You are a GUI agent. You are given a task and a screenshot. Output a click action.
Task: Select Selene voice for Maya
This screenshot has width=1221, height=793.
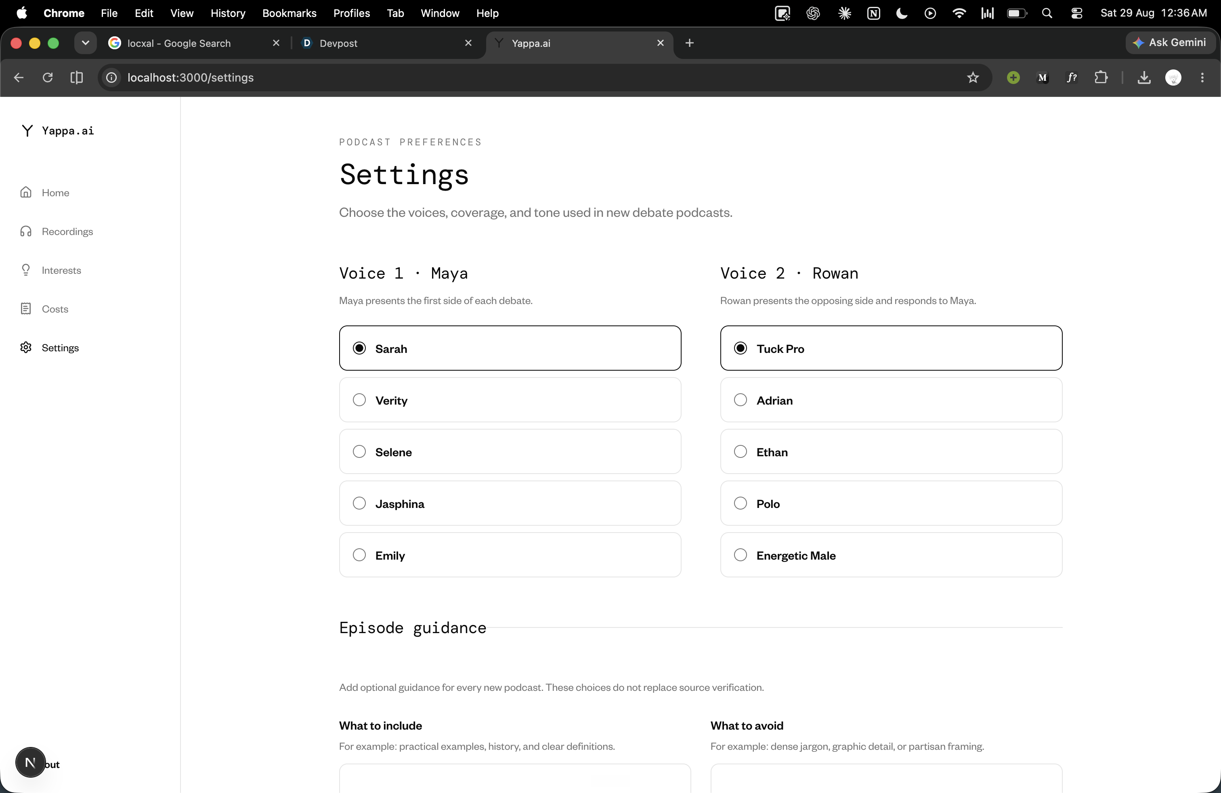coord(510,452)
